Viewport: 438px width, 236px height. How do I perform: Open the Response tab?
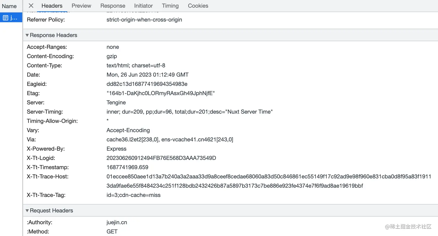pos(113,6)
